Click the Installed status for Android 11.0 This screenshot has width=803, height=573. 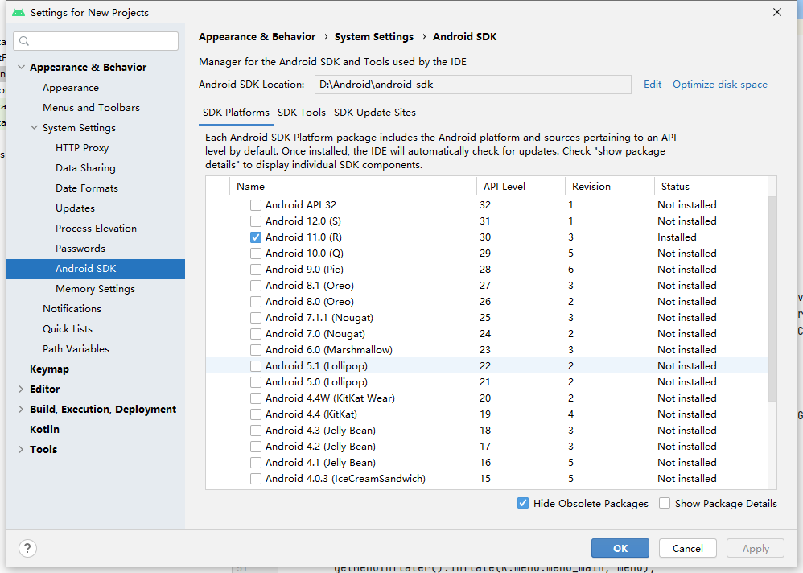(677, 237)
